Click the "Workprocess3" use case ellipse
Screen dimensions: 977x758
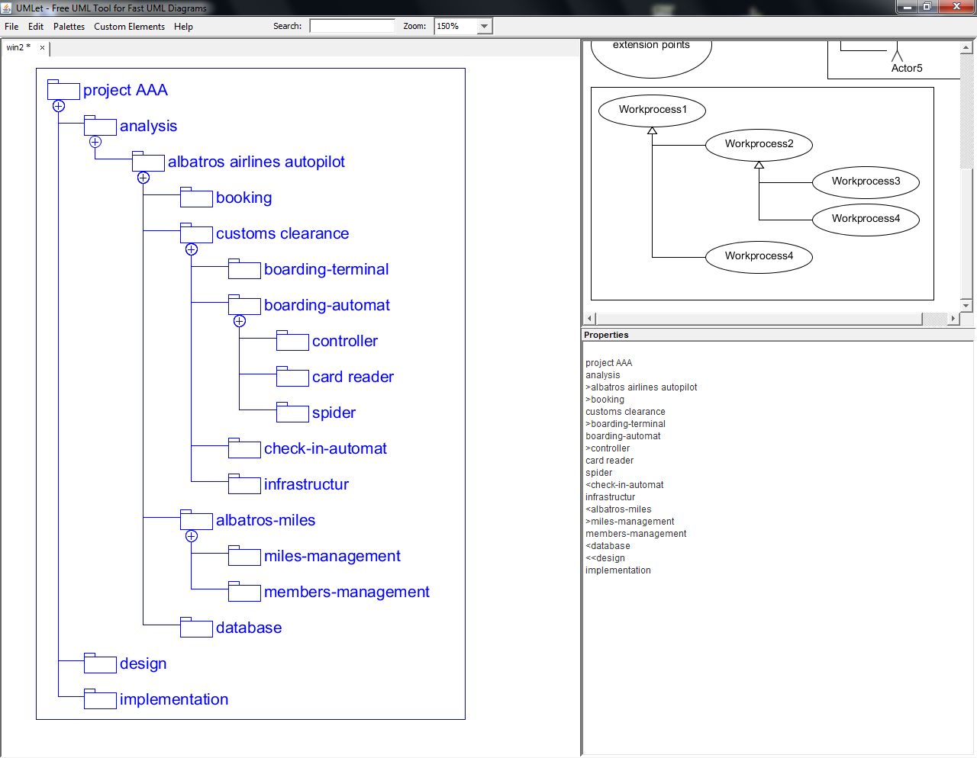[866, 182]
